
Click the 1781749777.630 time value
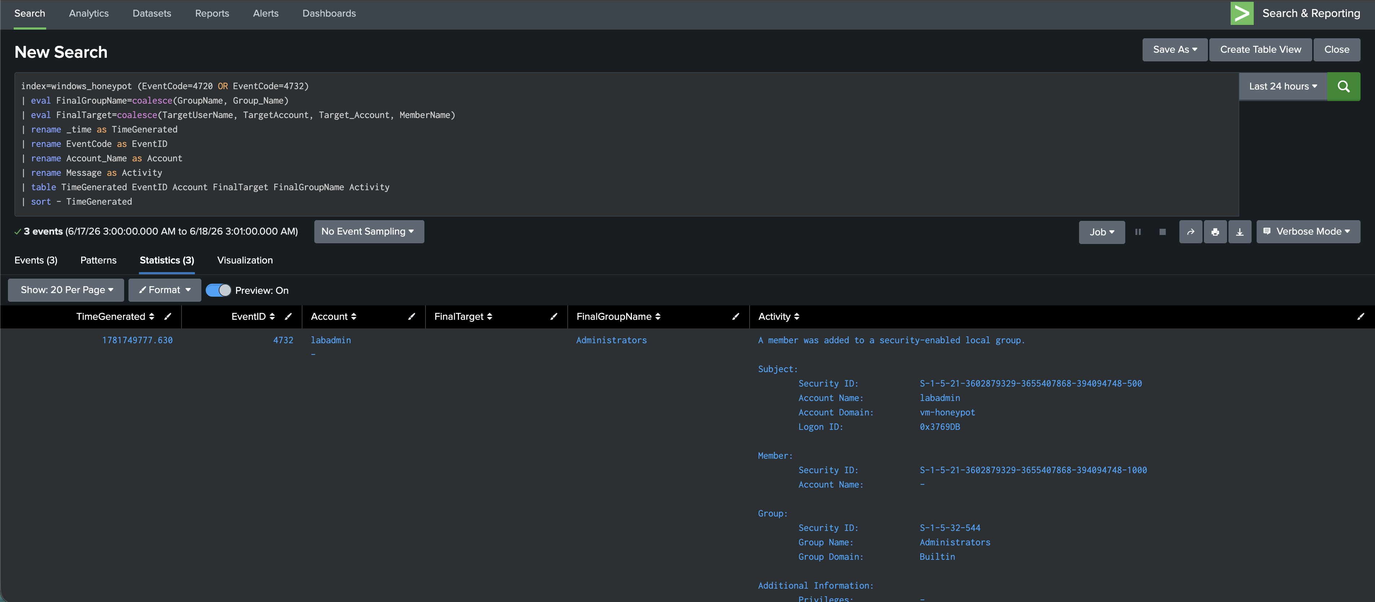(137, 340)
